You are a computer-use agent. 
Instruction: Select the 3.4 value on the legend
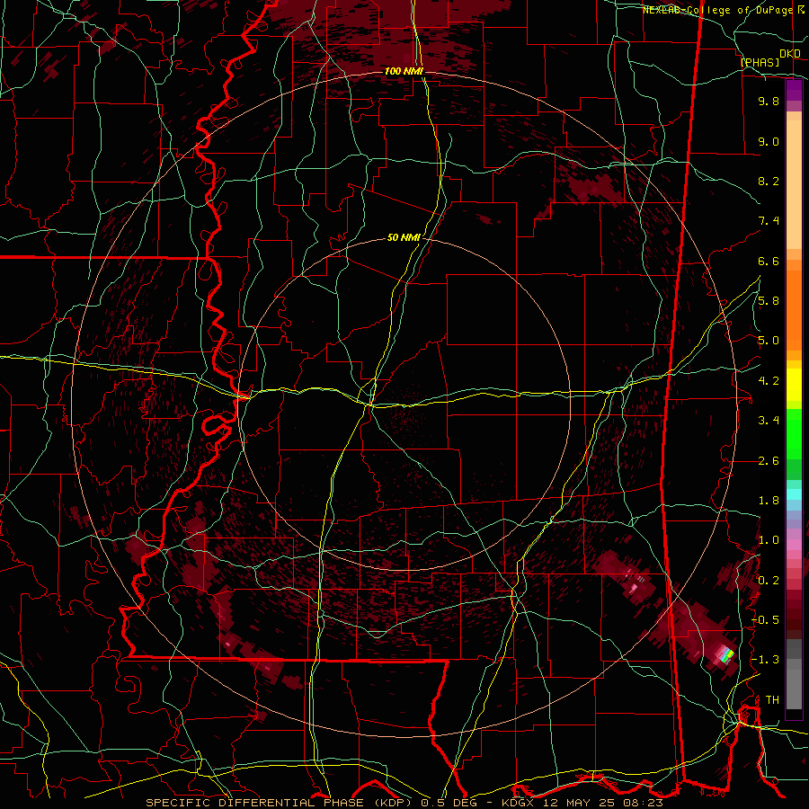click(769, 421)
